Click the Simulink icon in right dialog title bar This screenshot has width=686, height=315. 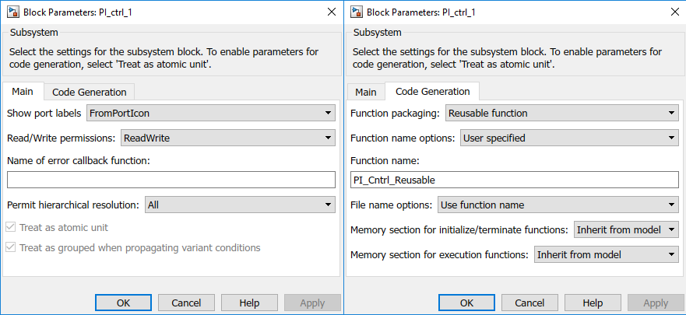(x=358, y=12)
